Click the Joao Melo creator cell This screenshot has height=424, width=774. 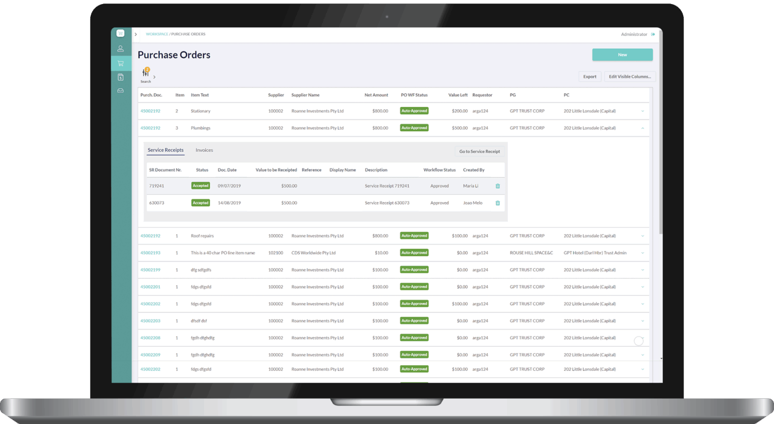[x=473, y=203]
